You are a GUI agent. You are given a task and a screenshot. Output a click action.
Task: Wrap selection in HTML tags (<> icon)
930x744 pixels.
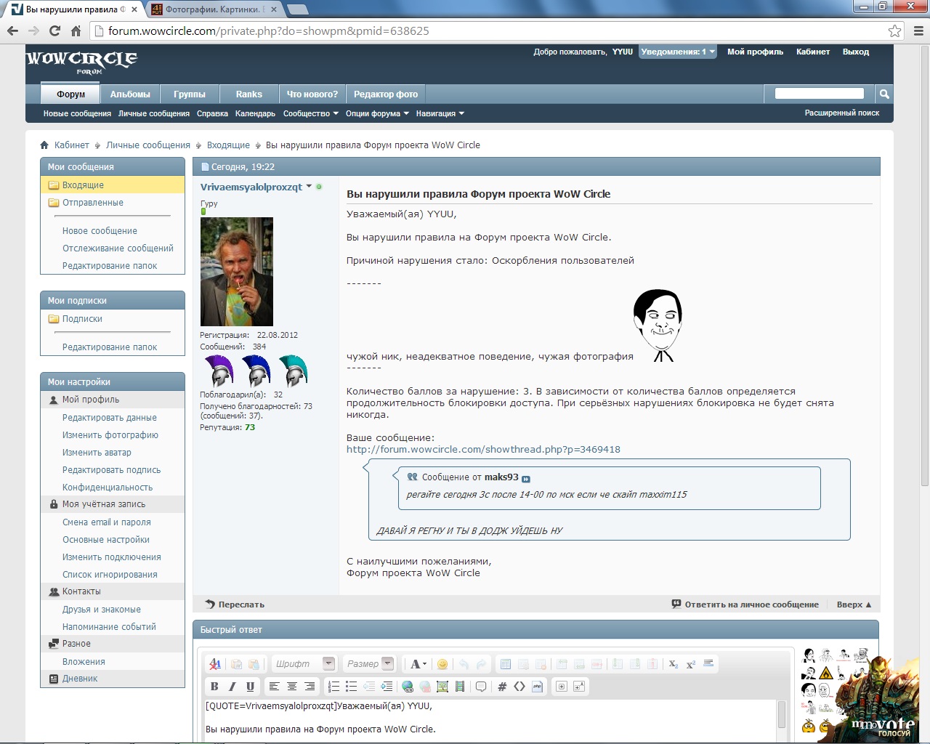[519, 687]
